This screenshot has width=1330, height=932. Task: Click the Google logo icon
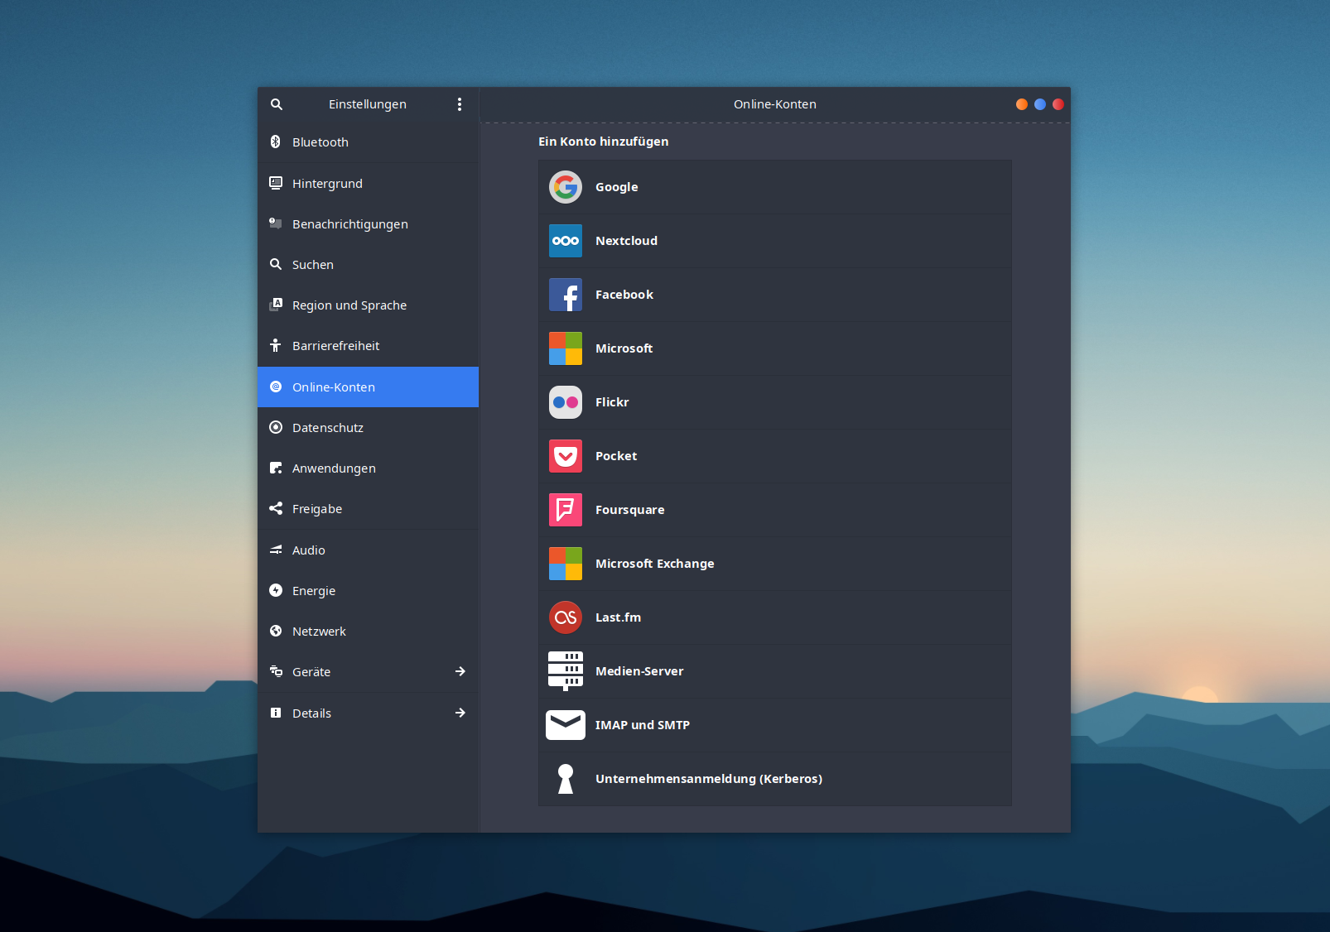(566, 187)
